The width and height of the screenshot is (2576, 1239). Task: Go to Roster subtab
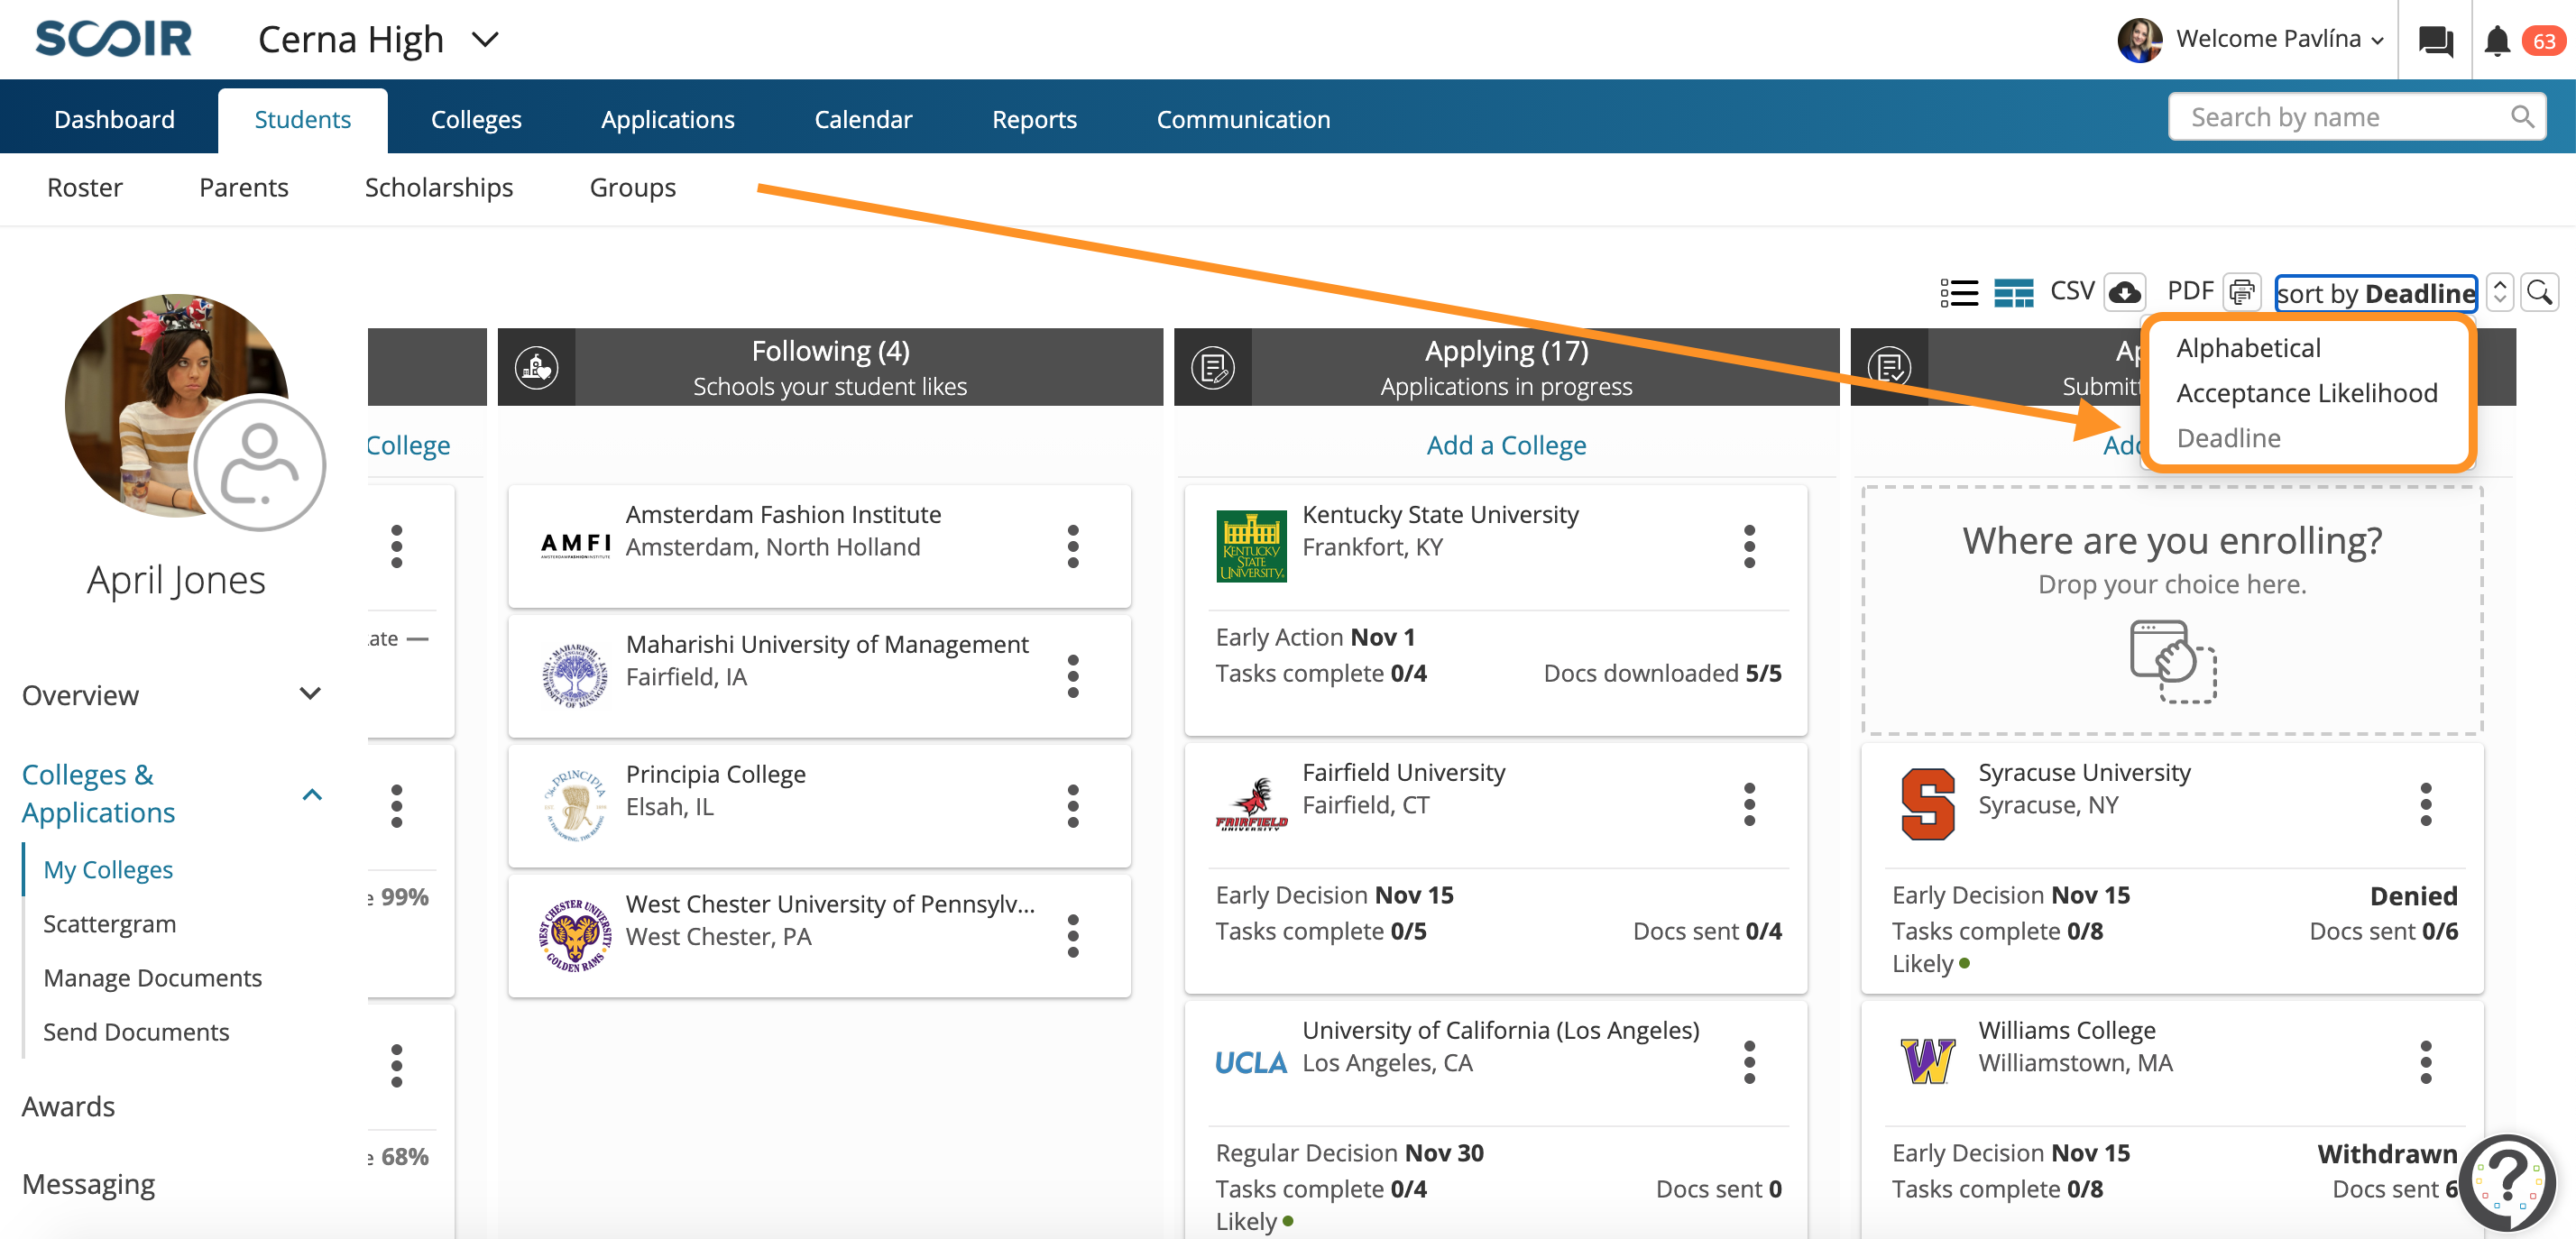(85, 187)
